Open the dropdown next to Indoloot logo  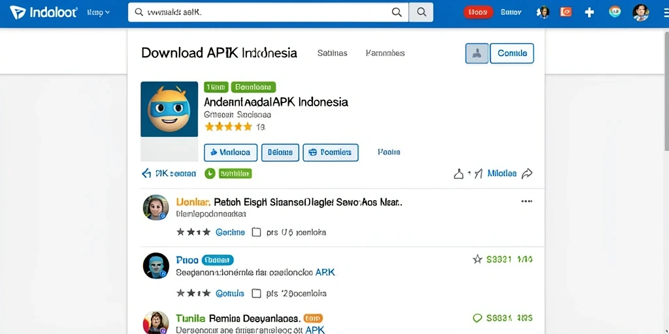pyautogui.click(x=99, y=13)
